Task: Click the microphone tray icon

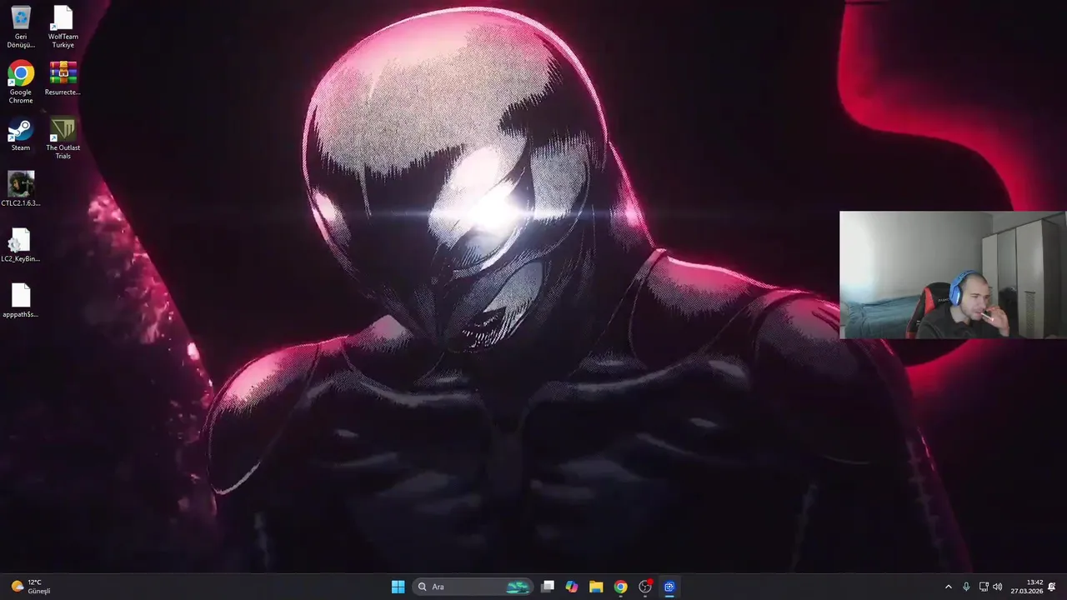Action: coord(966,587)
